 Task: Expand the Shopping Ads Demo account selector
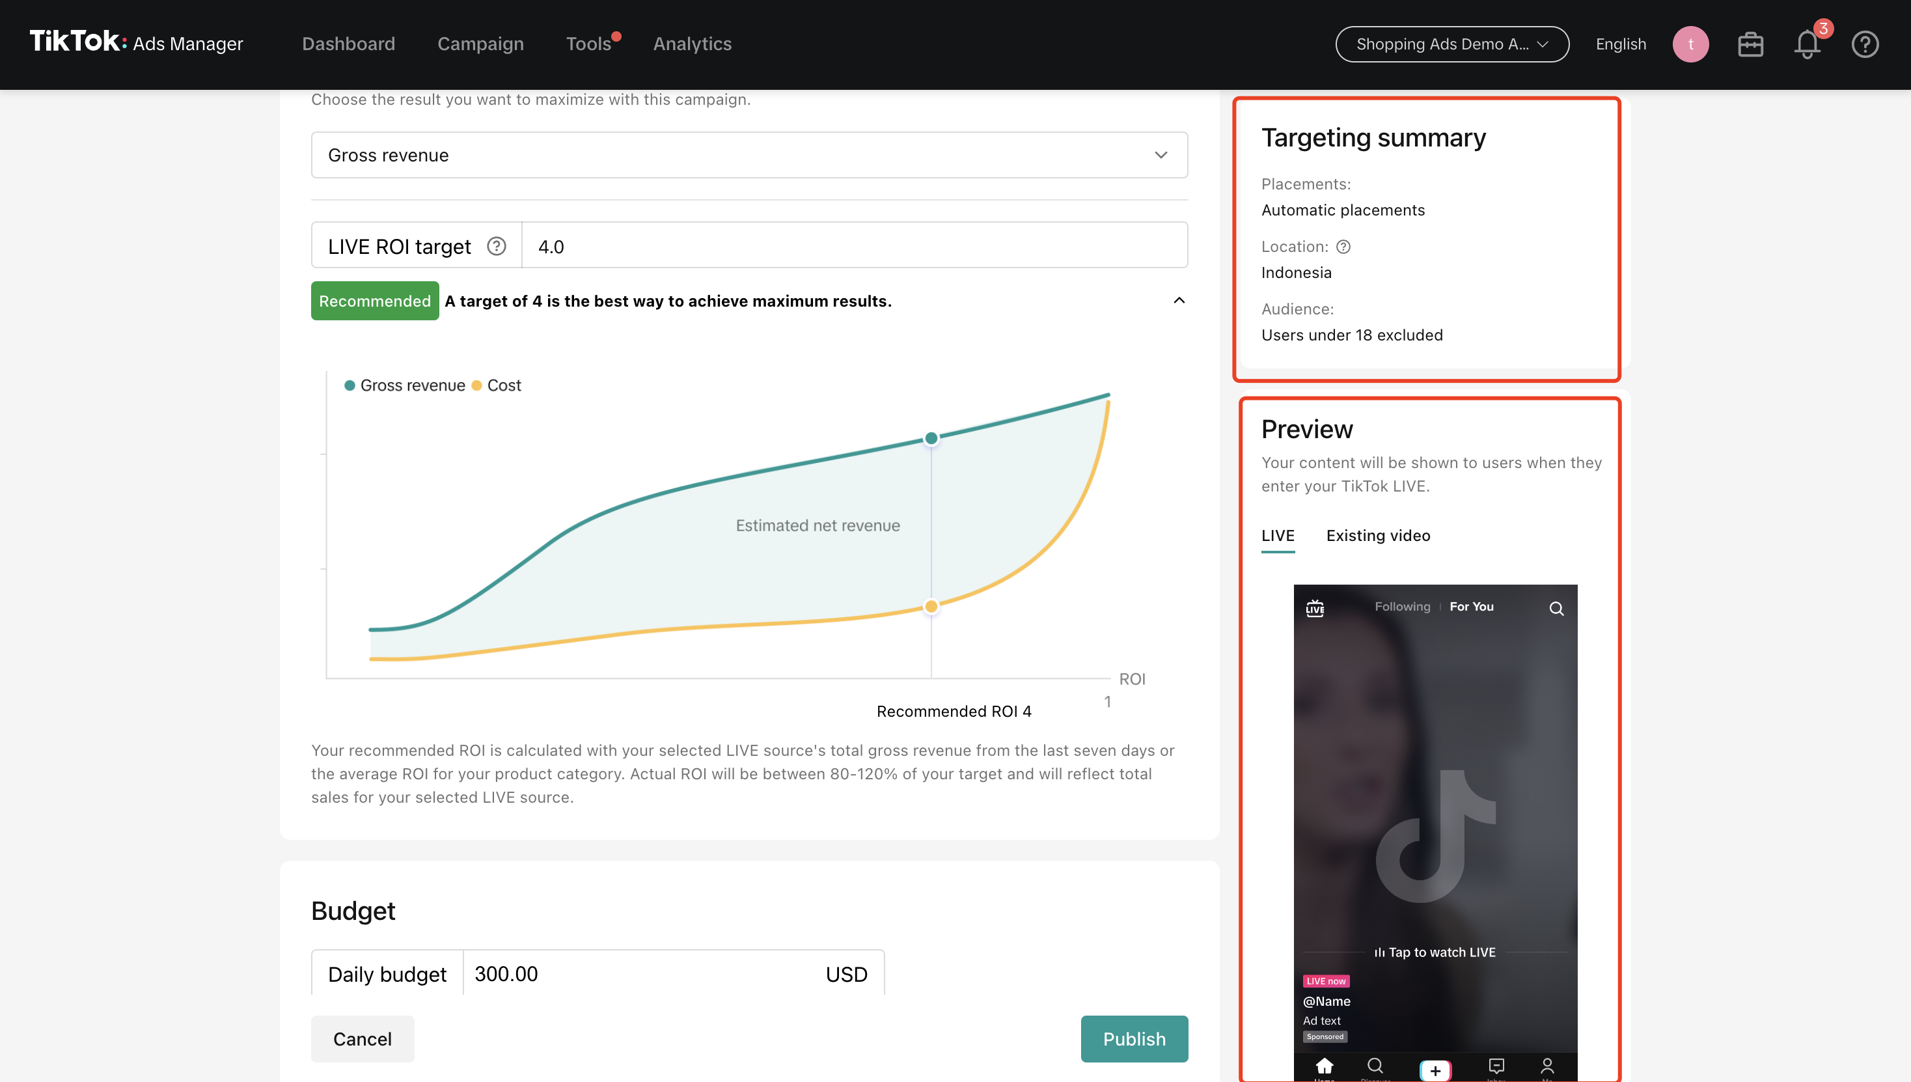click(x=1452, y=44)
